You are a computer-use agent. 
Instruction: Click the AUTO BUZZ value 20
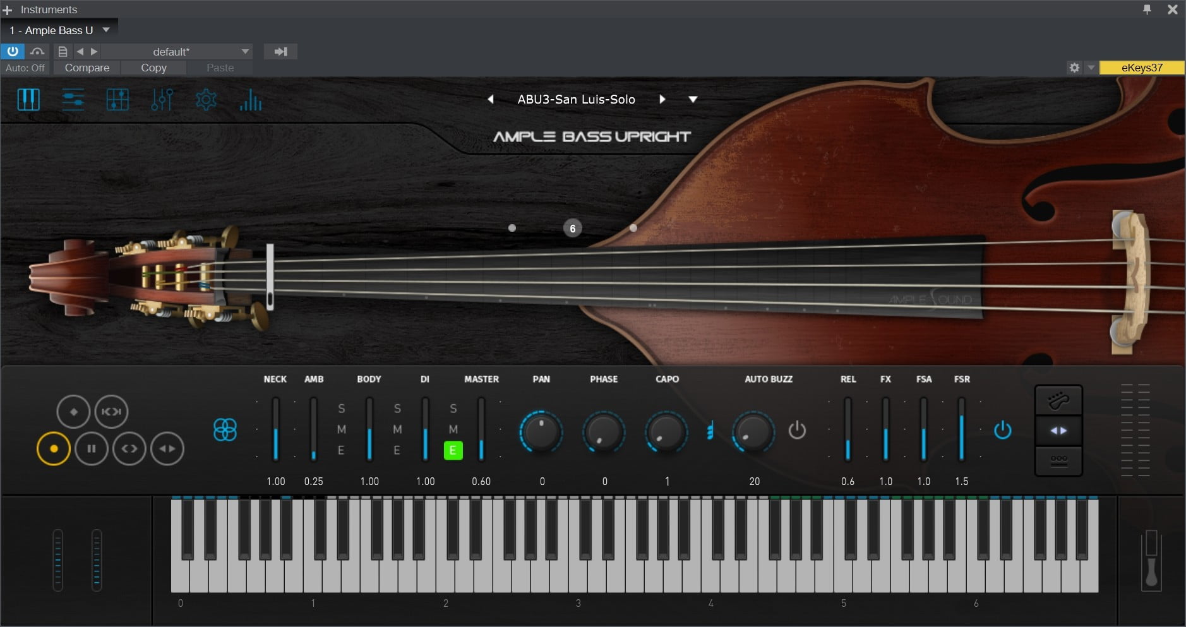[x=755, y=481]
